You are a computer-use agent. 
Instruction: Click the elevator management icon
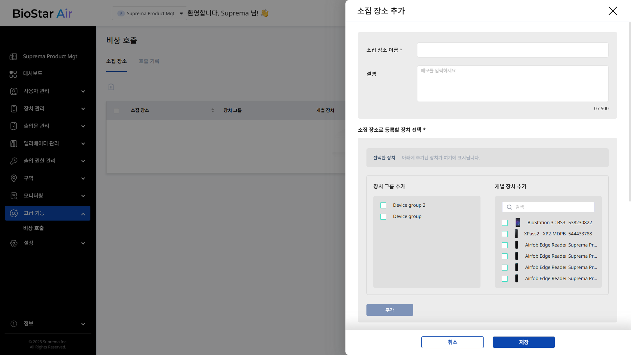13,144
